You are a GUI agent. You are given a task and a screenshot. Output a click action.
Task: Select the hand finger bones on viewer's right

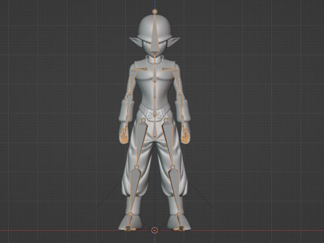(x=185, y=135)
